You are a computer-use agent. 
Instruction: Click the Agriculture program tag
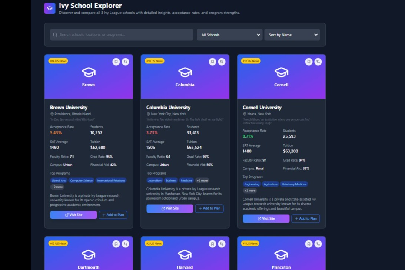coord(270,184)
